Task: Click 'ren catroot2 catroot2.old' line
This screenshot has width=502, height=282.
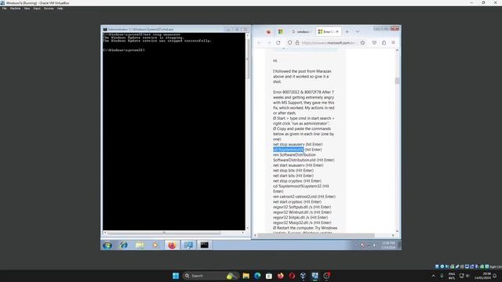Action: pos(304,197)
